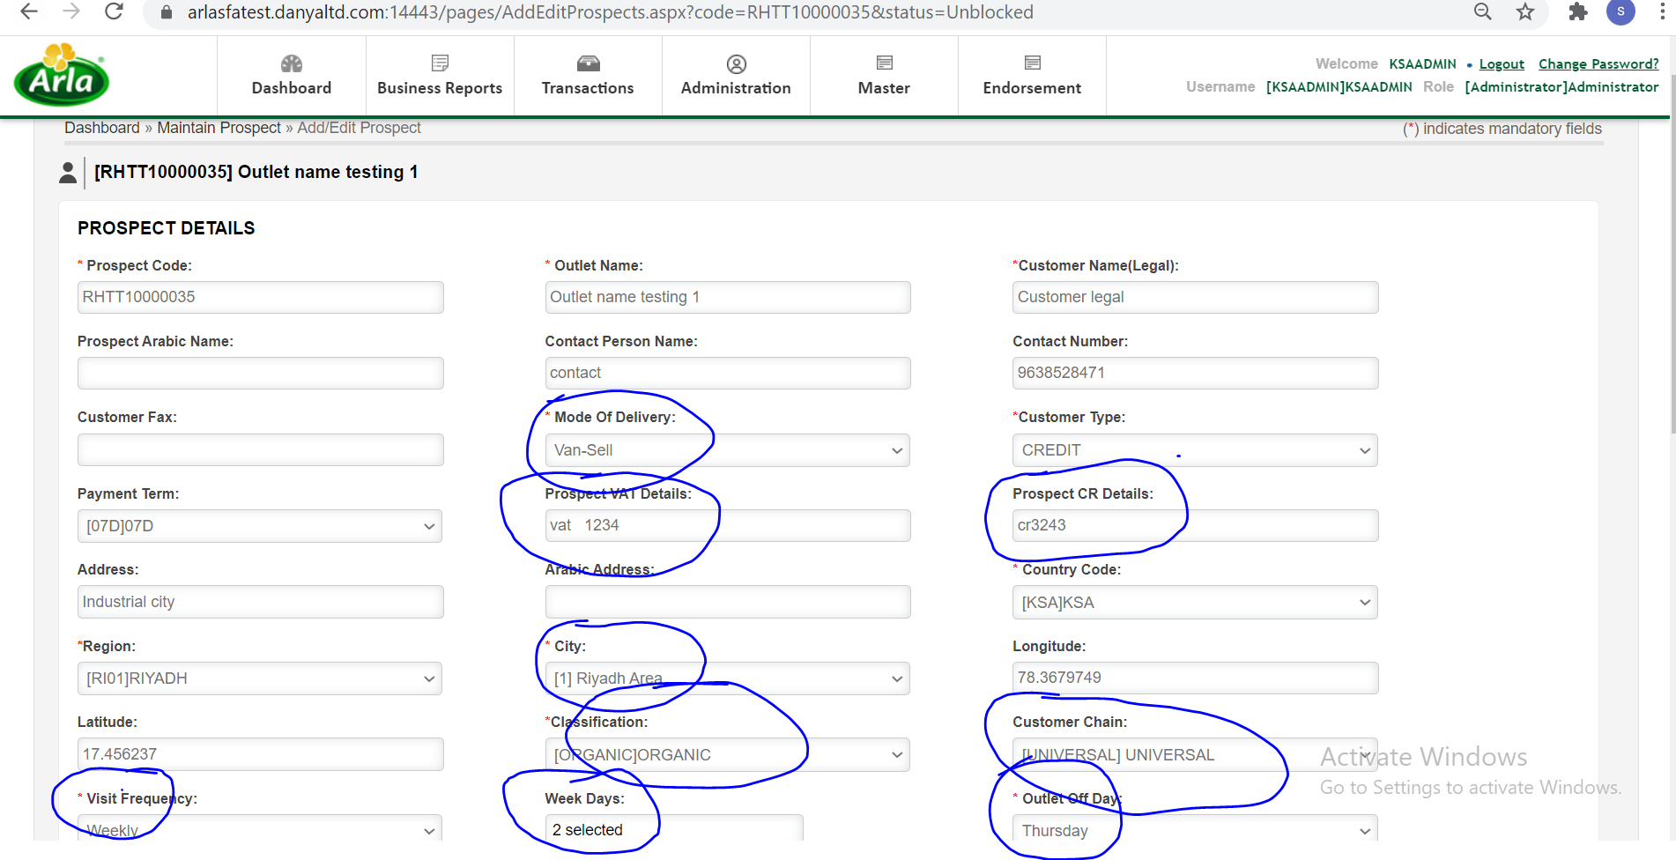Open the browser extensions puzzle icon

pos(1577,12)
